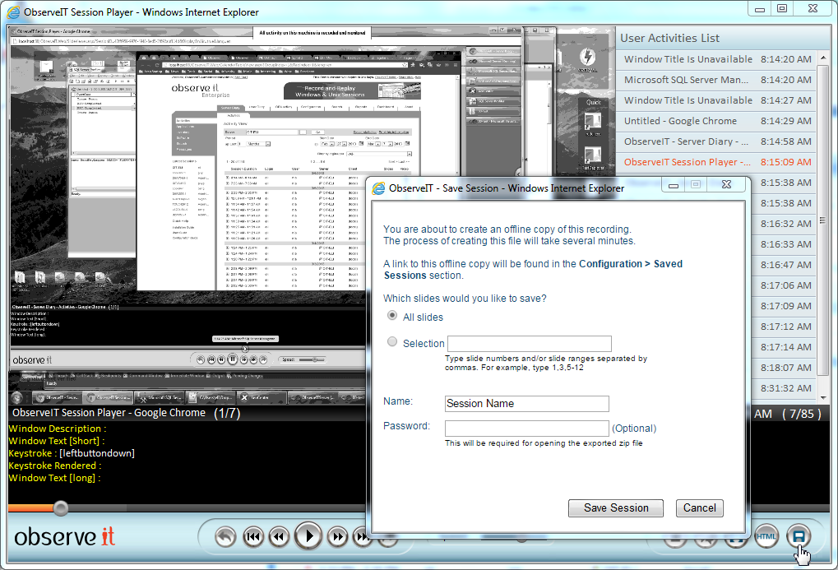This screenshot has width=838, height=570.
Task: Close the Save Session dialog window
Action: [726, 184]
